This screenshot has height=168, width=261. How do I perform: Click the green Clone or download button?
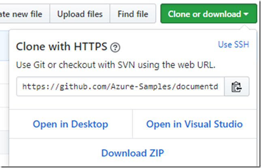[x=209, y=13]
